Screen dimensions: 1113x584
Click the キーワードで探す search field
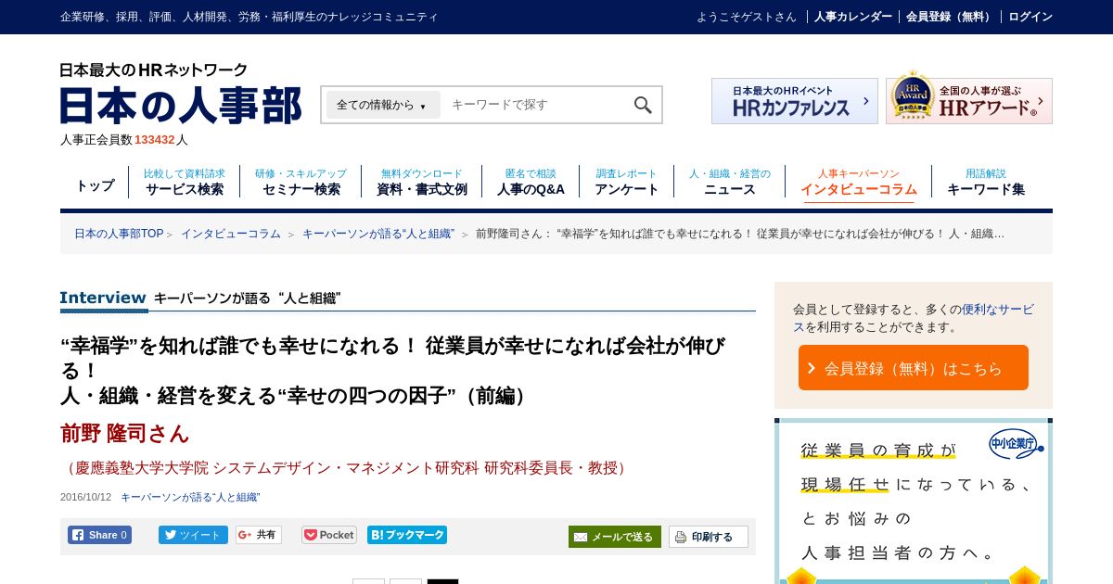[536, 105]
